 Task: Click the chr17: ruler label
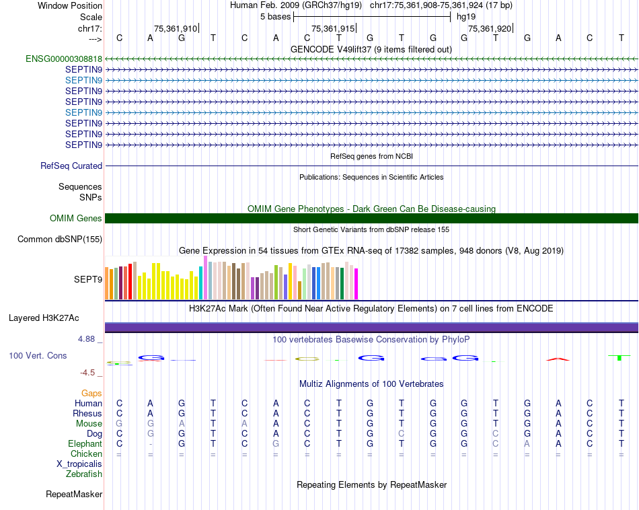90,28
